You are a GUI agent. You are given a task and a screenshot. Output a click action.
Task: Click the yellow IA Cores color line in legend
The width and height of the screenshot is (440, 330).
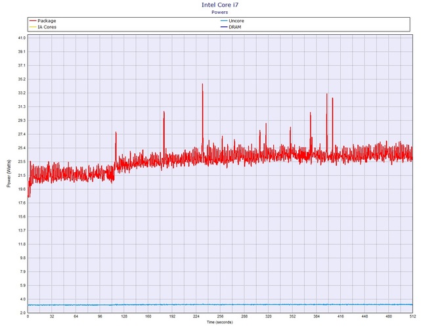33,27
